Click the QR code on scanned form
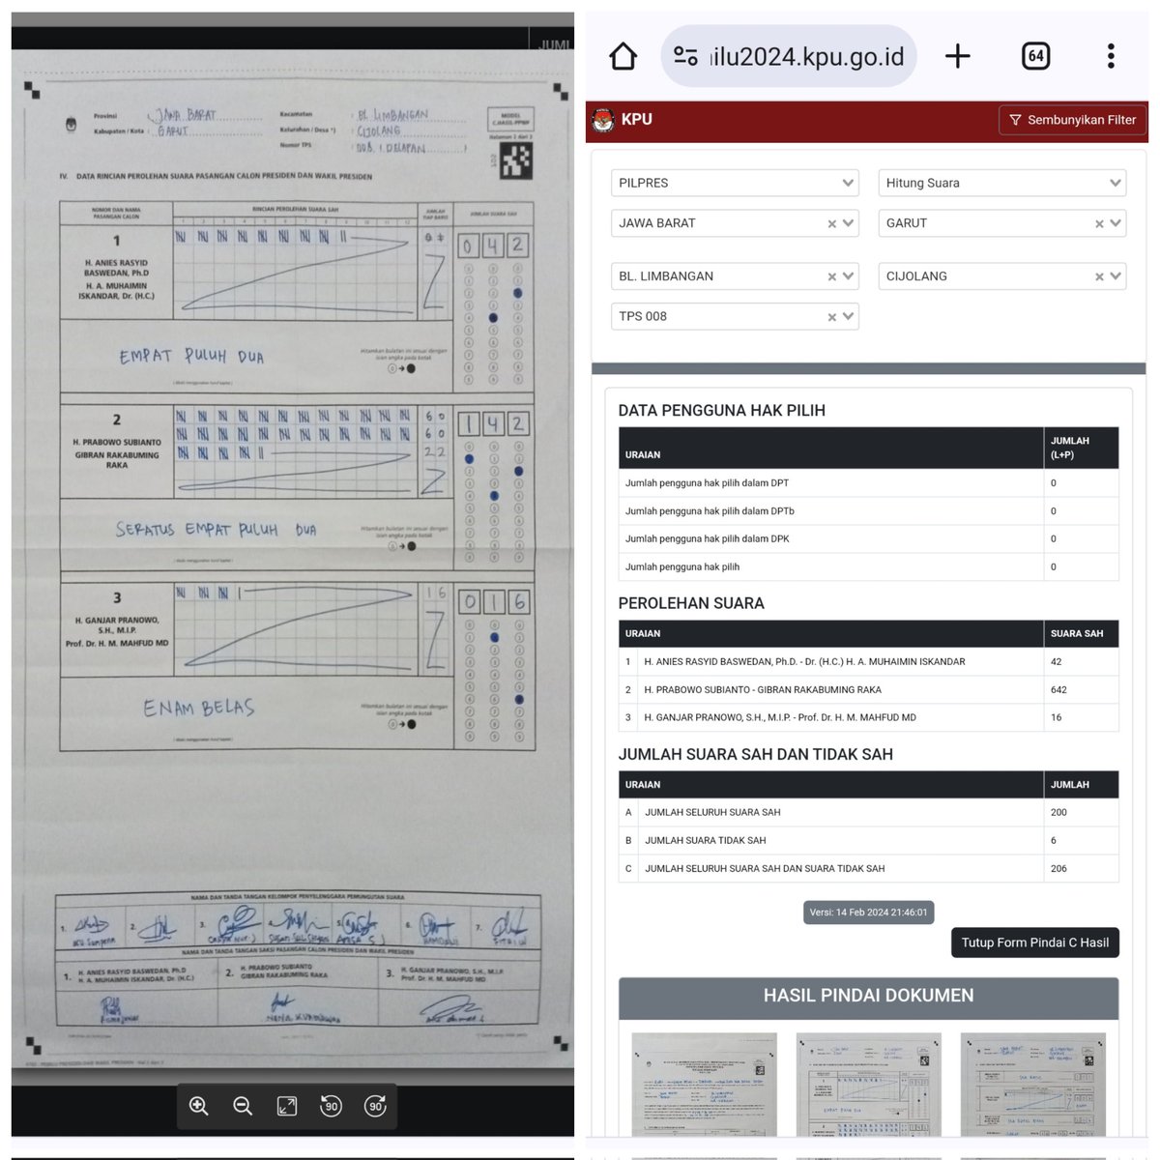 515,160
